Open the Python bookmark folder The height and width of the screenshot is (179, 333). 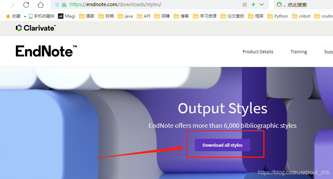(278, 16)
